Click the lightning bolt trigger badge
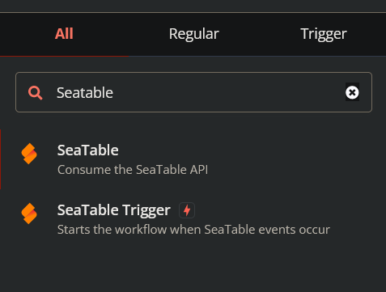The width and height of the screenshot is (386, 292). [187, 210]
